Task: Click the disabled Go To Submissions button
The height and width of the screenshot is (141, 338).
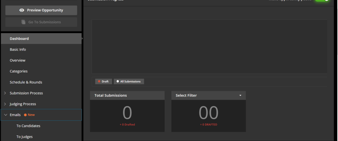Action: pyautogui.click(x=41, y=22)
